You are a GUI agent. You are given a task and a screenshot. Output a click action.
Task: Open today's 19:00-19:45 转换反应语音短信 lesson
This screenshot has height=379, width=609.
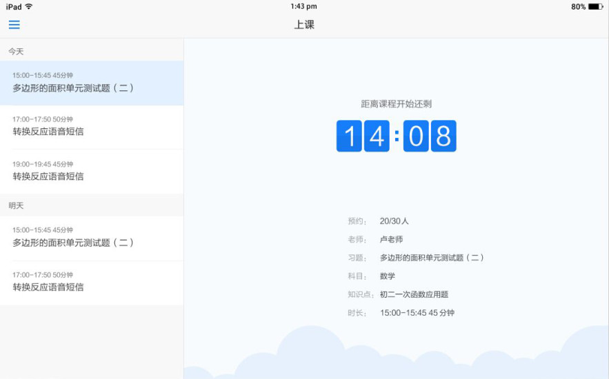(92, 171)
